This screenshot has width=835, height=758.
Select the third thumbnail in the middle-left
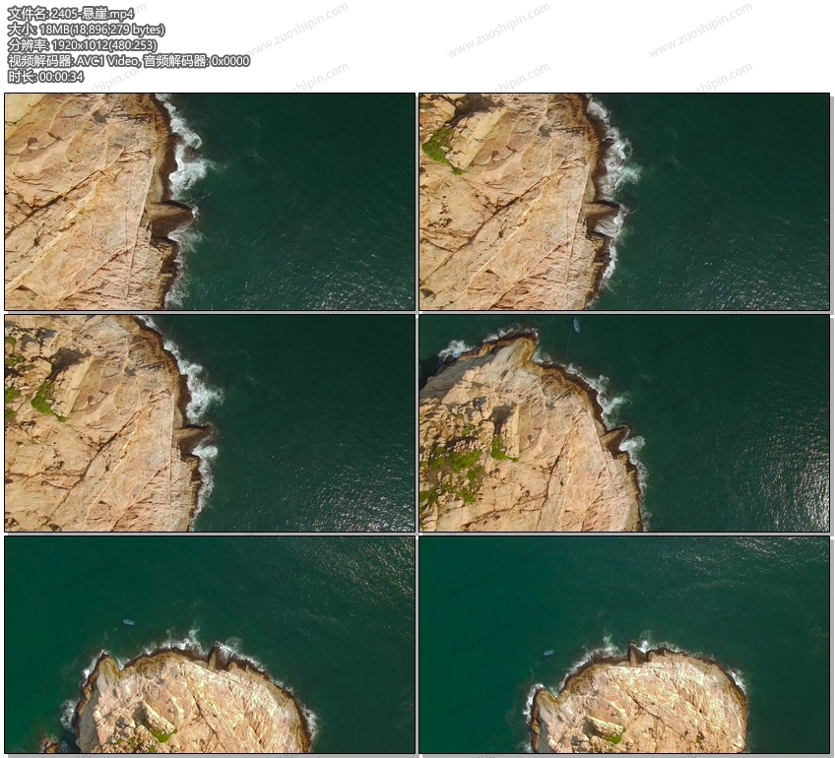[x=210, y=423]
